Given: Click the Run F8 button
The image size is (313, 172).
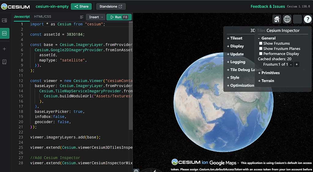Looking at the screenshot, I should [x=119, y=17].
